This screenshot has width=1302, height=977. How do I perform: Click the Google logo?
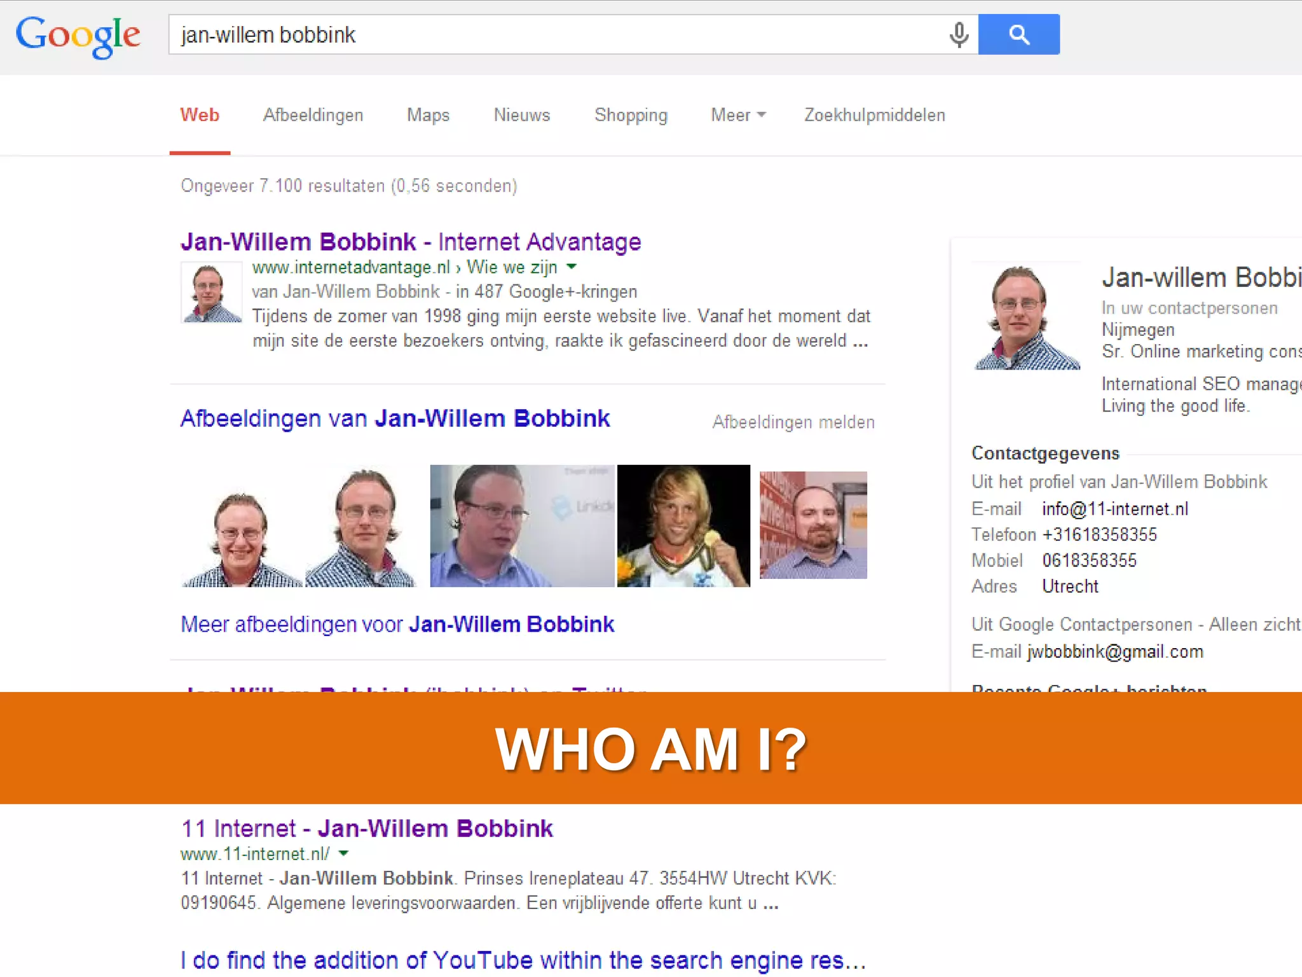[78, 37]
